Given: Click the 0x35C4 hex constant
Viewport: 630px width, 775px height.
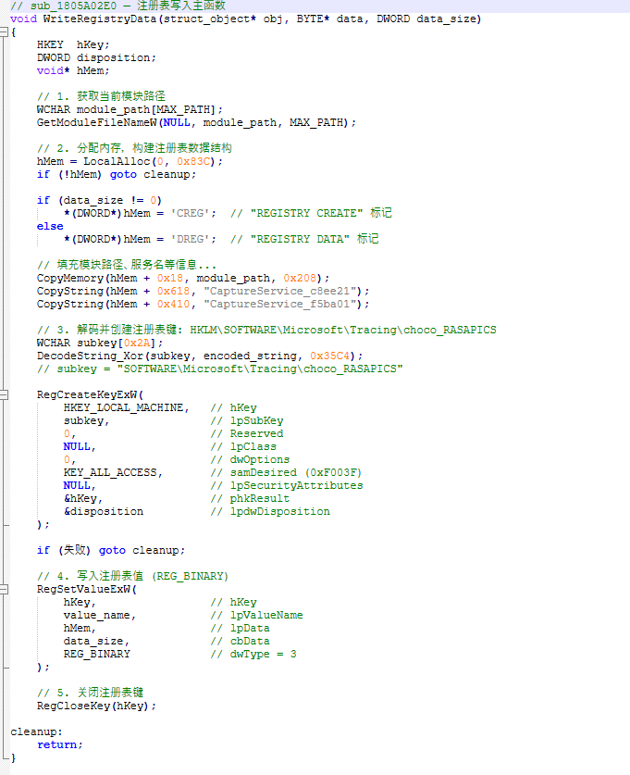Looking at the screenshot, I should click(330, 356).
